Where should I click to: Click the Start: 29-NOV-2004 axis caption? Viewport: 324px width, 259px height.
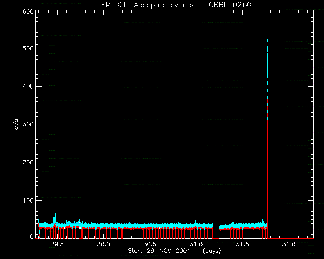[159, 251]
